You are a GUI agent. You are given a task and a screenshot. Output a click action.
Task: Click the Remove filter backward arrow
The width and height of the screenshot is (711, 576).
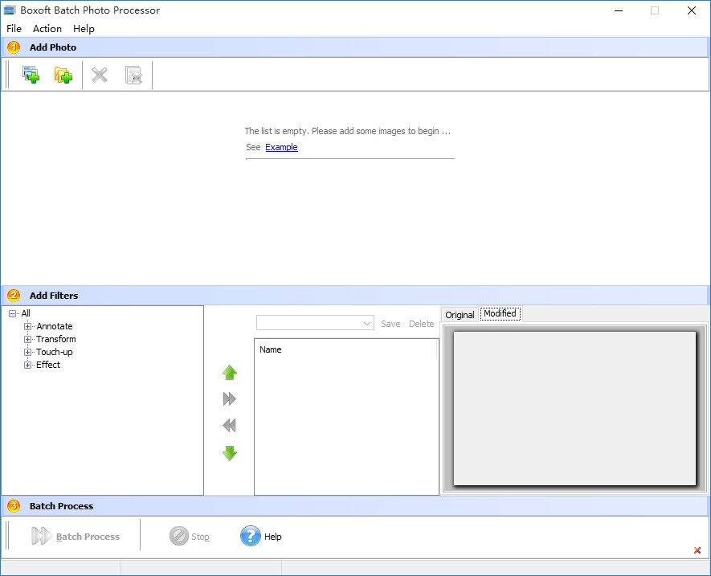[x=230, y=426]
